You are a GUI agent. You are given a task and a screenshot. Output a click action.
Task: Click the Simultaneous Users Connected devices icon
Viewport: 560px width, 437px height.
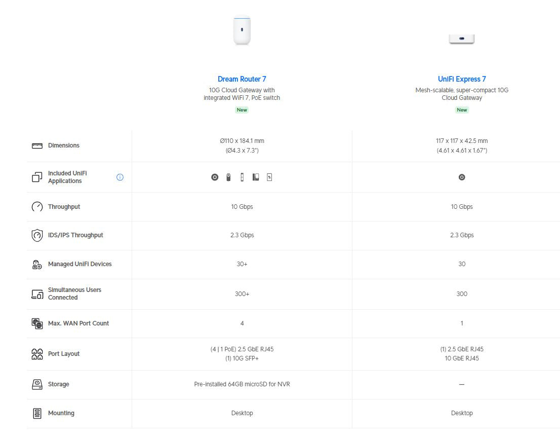pos(37,295)
